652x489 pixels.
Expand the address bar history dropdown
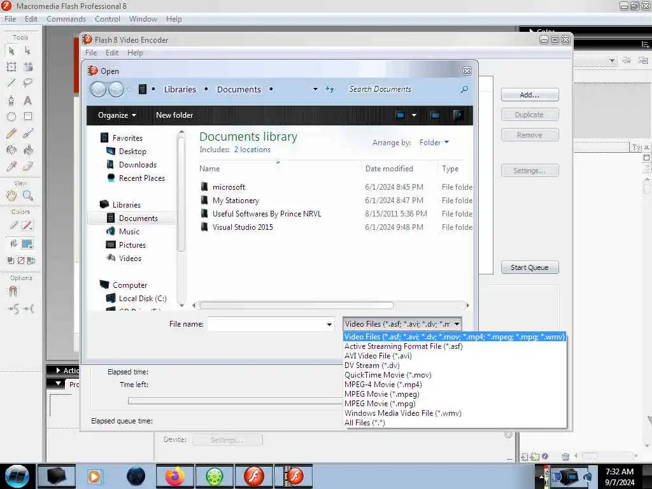coord(315,89)
